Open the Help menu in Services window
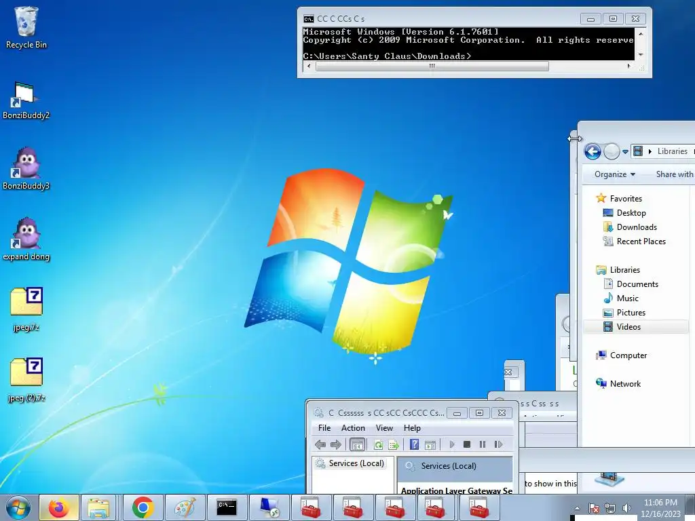Image resolution: width=695 pixels, height=521 pixels. click(412, 428)
